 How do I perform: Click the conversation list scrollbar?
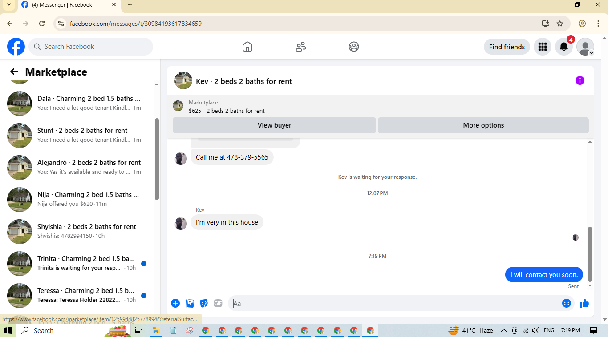tap(157, 159)
